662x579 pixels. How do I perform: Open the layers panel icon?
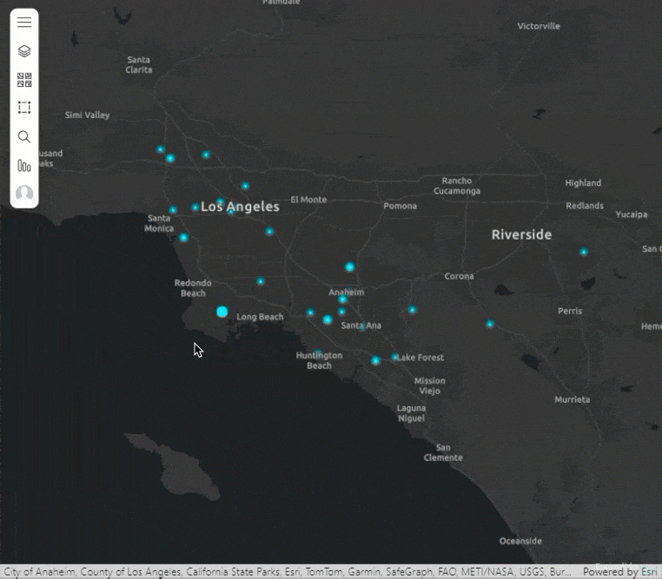24,51
